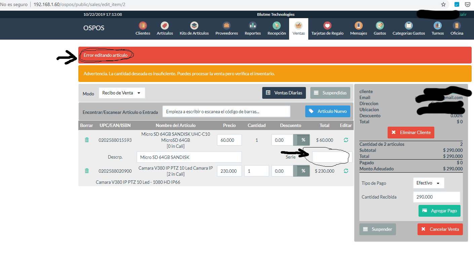Open the Tipo de Pago dropdown
474x256 pixels.
click(x=428, y=183)
